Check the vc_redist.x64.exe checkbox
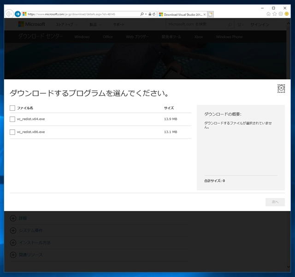Image resolution: width=295 pixels, height=277 pixels. pyautogui.click(x=12, y=119)
